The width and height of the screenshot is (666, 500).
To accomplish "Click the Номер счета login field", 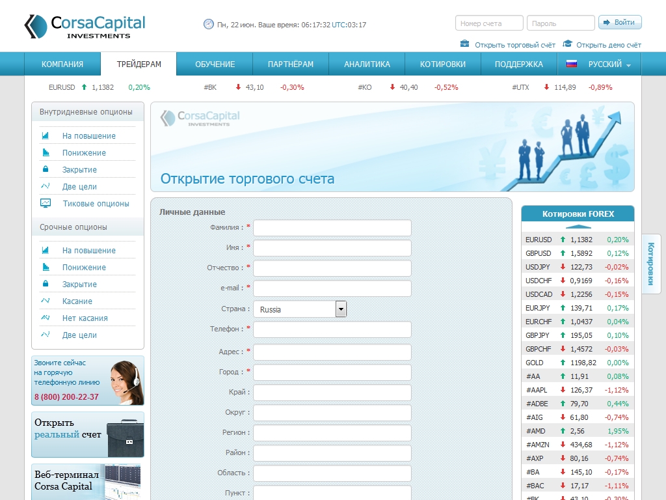I will pos(489,23).
